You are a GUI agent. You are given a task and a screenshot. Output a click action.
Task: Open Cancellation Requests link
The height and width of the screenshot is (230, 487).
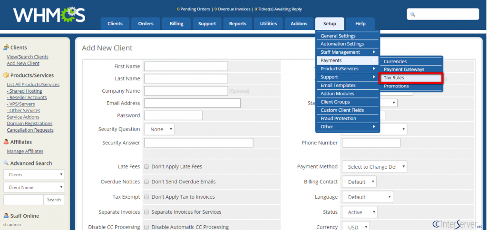coord(30,130)
